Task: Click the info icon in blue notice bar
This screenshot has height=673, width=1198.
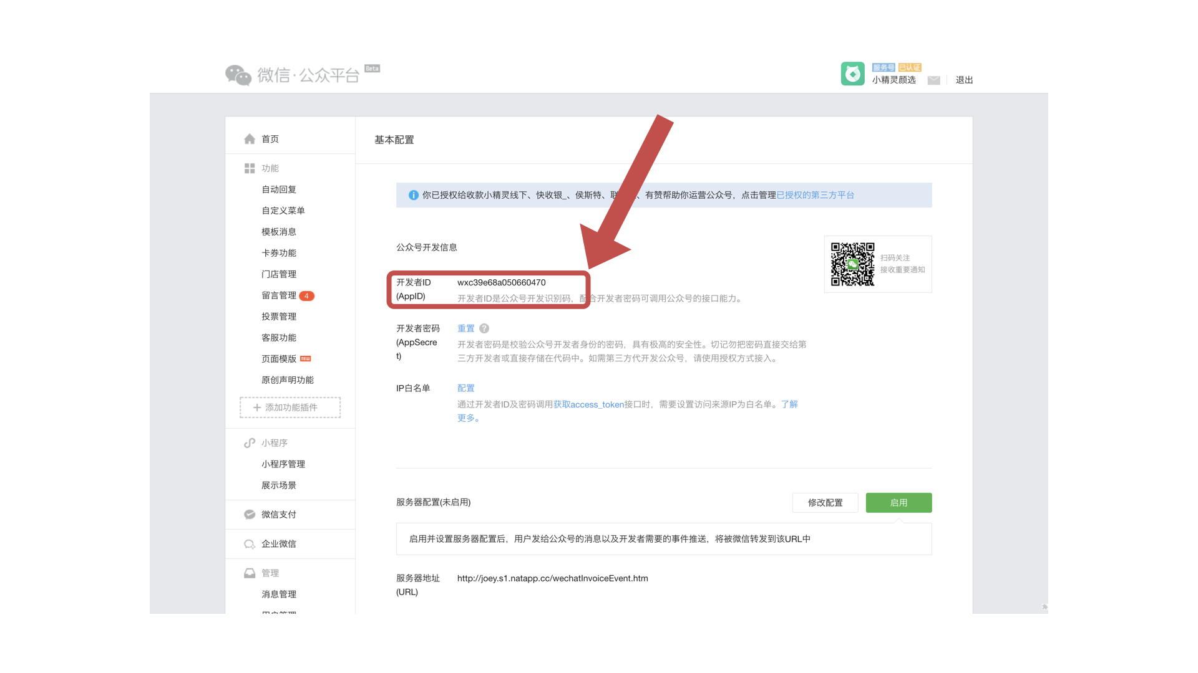Action: click(x=413, y=195)
